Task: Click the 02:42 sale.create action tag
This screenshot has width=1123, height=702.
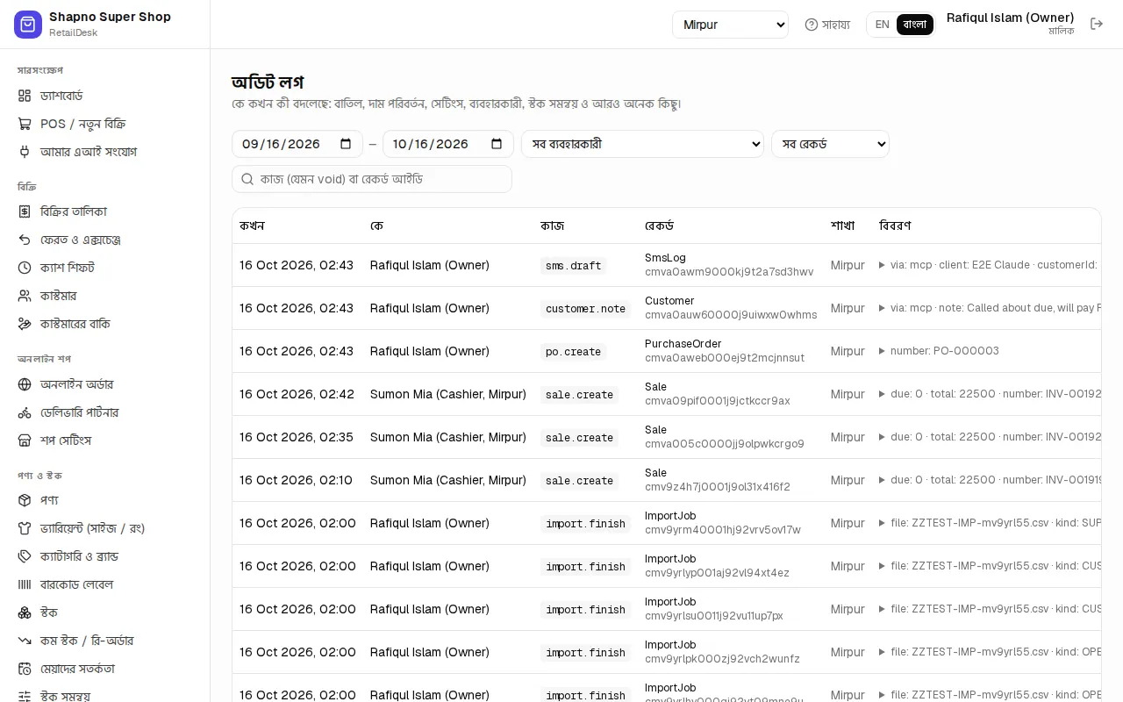Action: click(x=579, y=395)
